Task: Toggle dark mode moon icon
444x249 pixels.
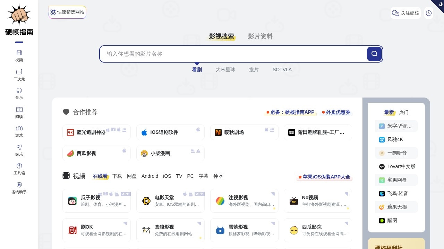Action: click(440, 4)
